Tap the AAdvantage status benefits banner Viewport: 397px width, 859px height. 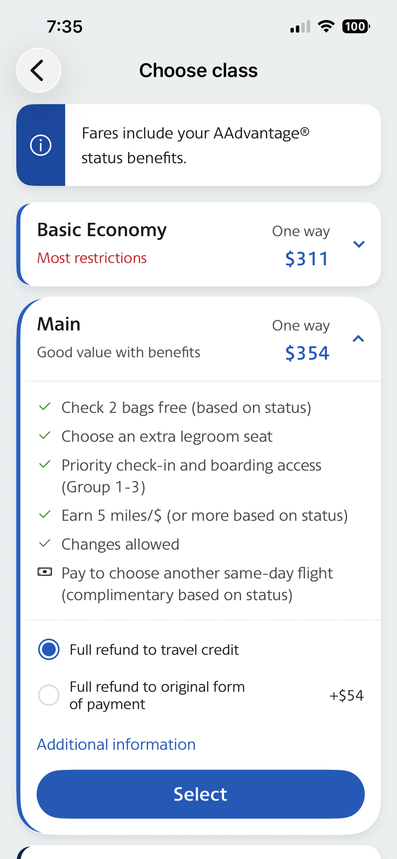pos(198,145)
